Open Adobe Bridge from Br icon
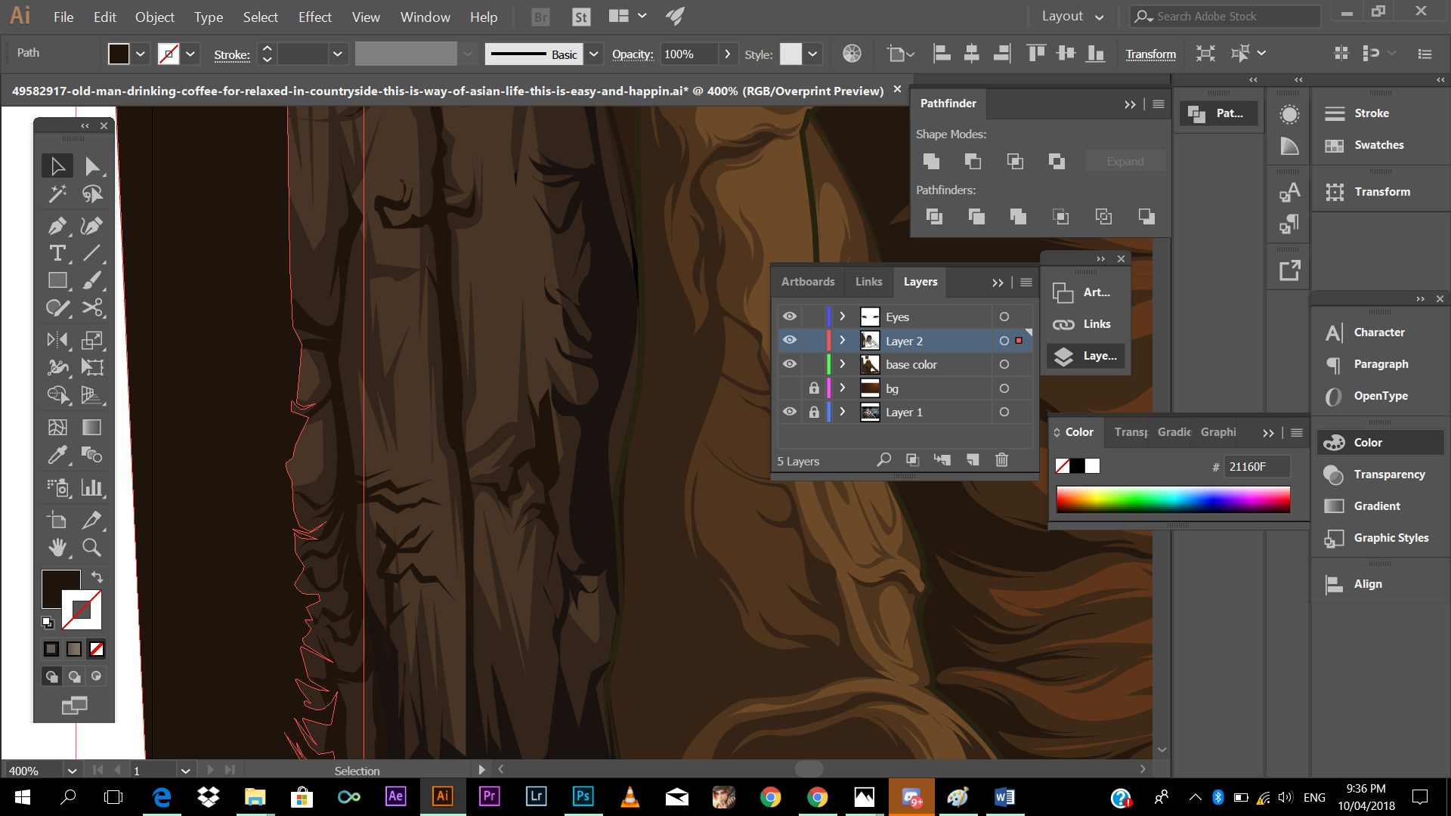 [540, 17]
